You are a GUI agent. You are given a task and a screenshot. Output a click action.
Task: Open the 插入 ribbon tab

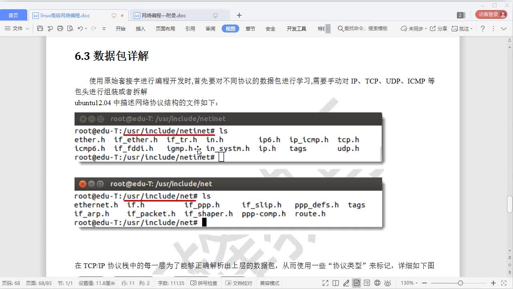coord(141,28)
